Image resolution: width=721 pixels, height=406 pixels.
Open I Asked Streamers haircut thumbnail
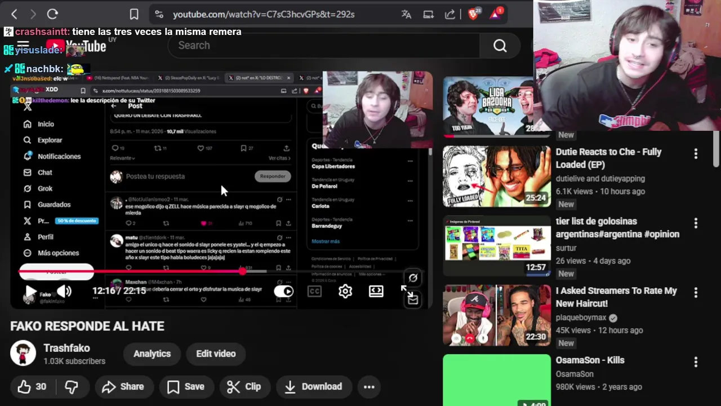tap(497, 315)
